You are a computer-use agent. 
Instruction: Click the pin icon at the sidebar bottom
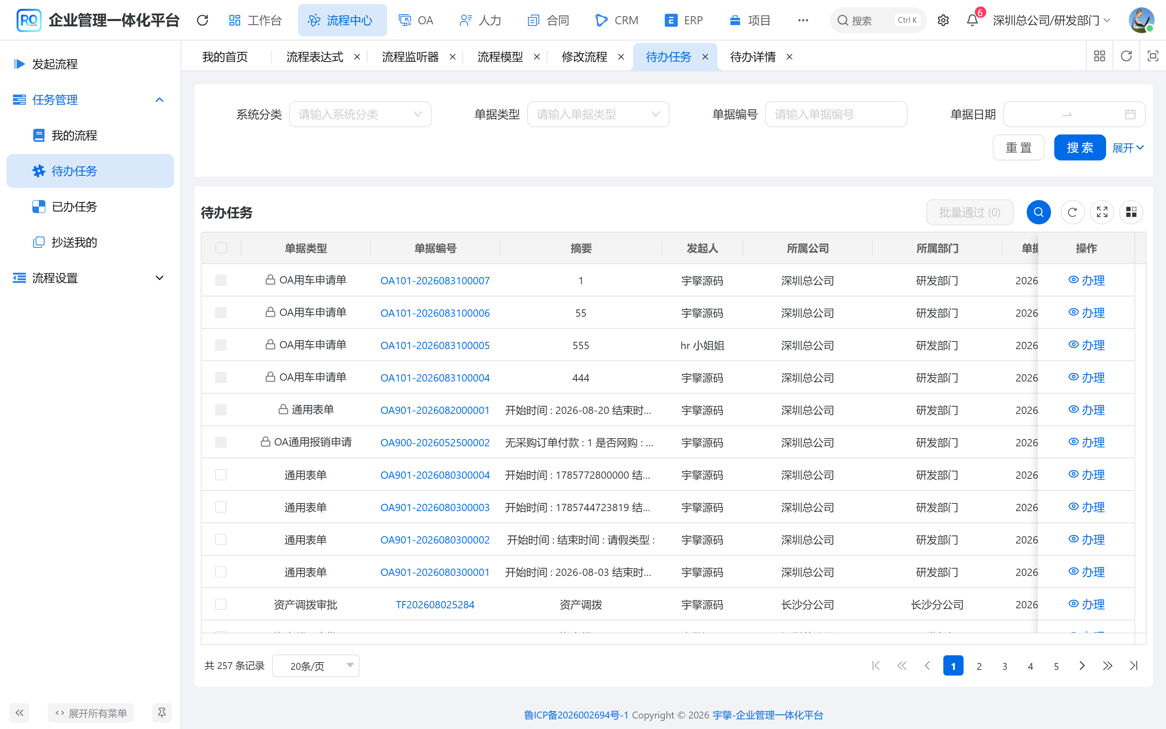pyautogui.click(x=162, y=713)
